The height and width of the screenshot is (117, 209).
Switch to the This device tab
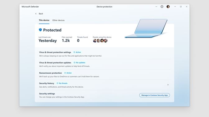coord(44,20)
